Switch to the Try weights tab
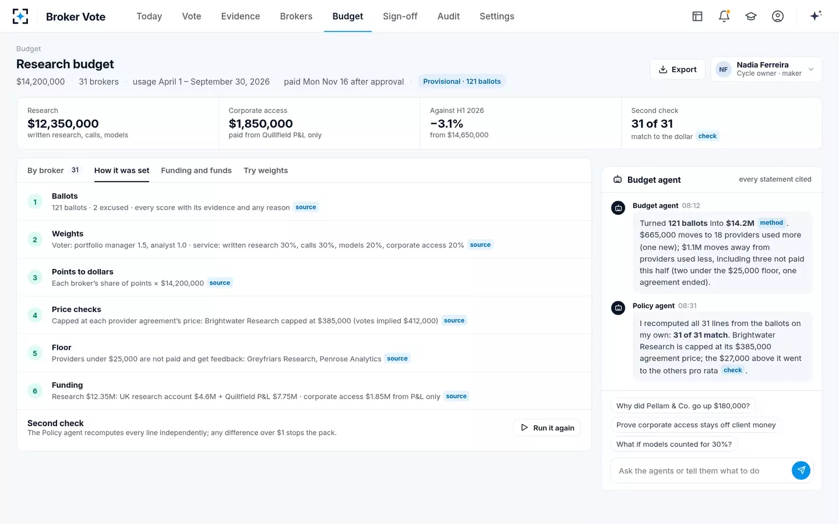The image size is (839, 524). tap(266, 171)
